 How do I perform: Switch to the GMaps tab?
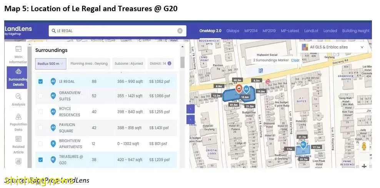point(233,31)
